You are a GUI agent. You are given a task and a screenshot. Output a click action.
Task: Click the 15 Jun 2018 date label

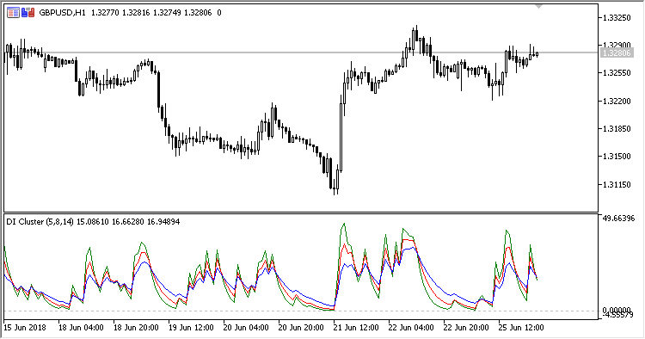pyautogui.click(x=25, y=328)
